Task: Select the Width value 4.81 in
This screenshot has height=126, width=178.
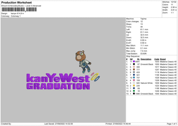Action: (174, 10)
